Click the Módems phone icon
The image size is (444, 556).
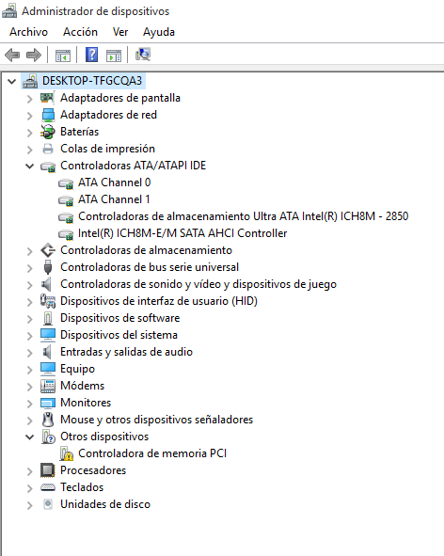click(x=48, y=386)
